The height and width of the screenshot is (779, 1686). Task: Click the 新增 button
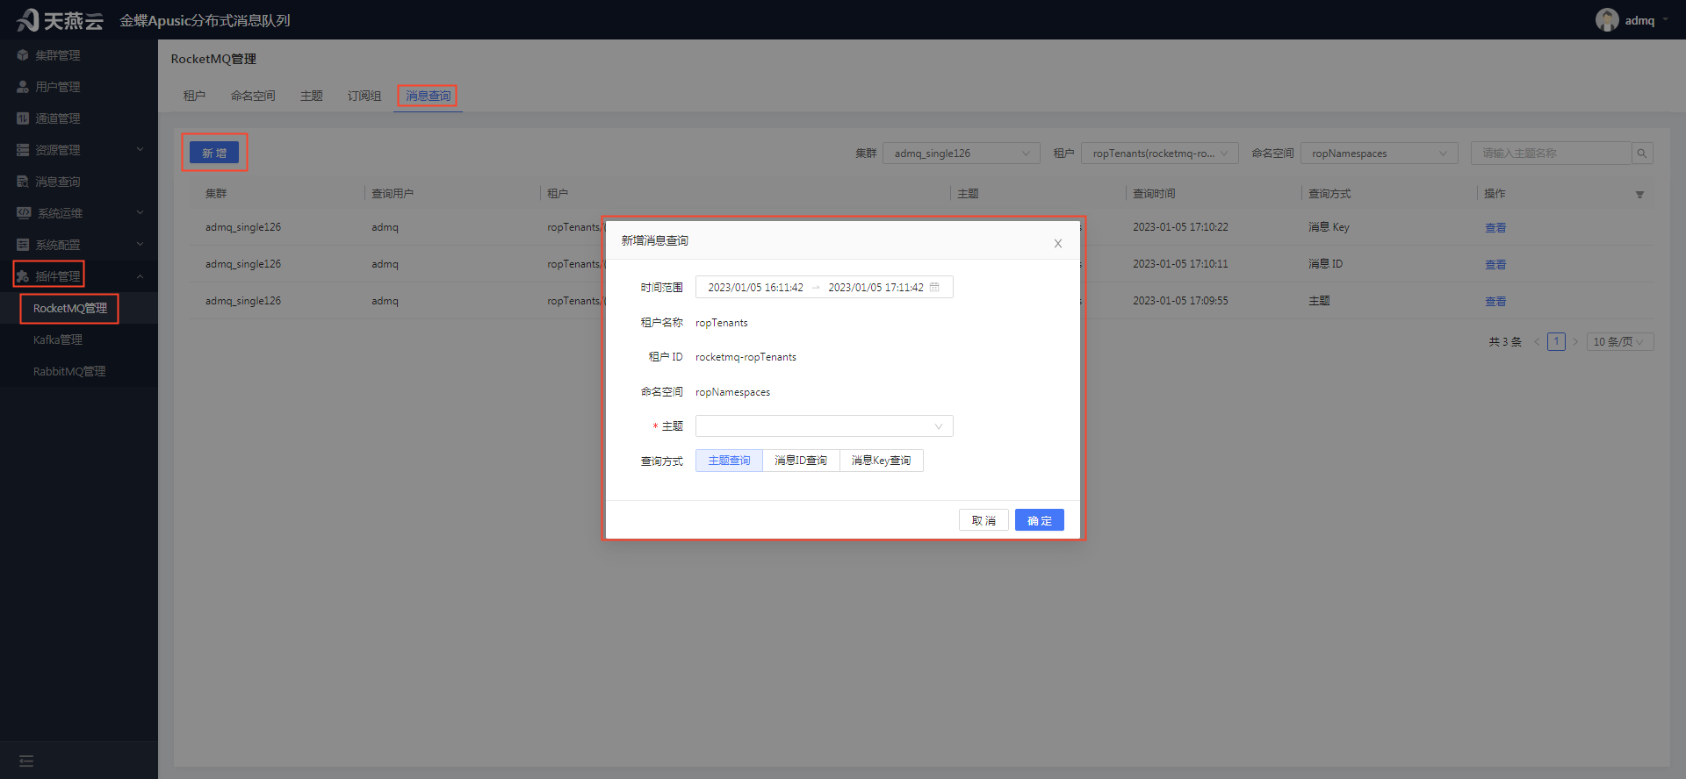click(x=214, y=153)
